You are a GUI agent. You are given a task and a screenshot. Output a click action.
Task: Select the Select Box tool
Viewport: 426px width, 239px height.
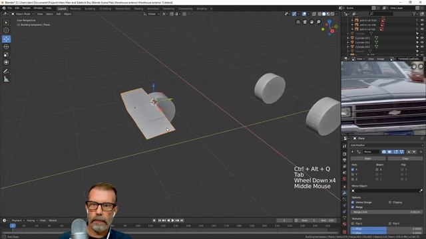[x=6, y=23]
